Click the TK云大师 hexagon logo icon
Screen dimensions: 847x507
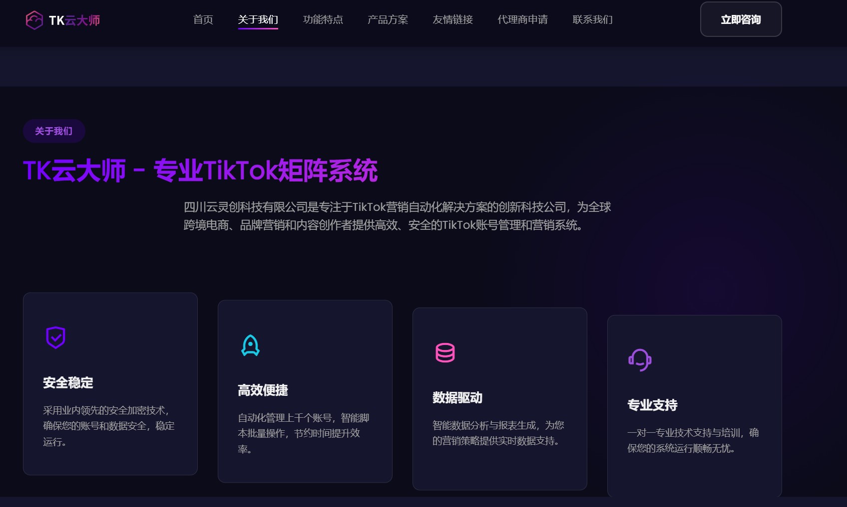pos(34,19)
